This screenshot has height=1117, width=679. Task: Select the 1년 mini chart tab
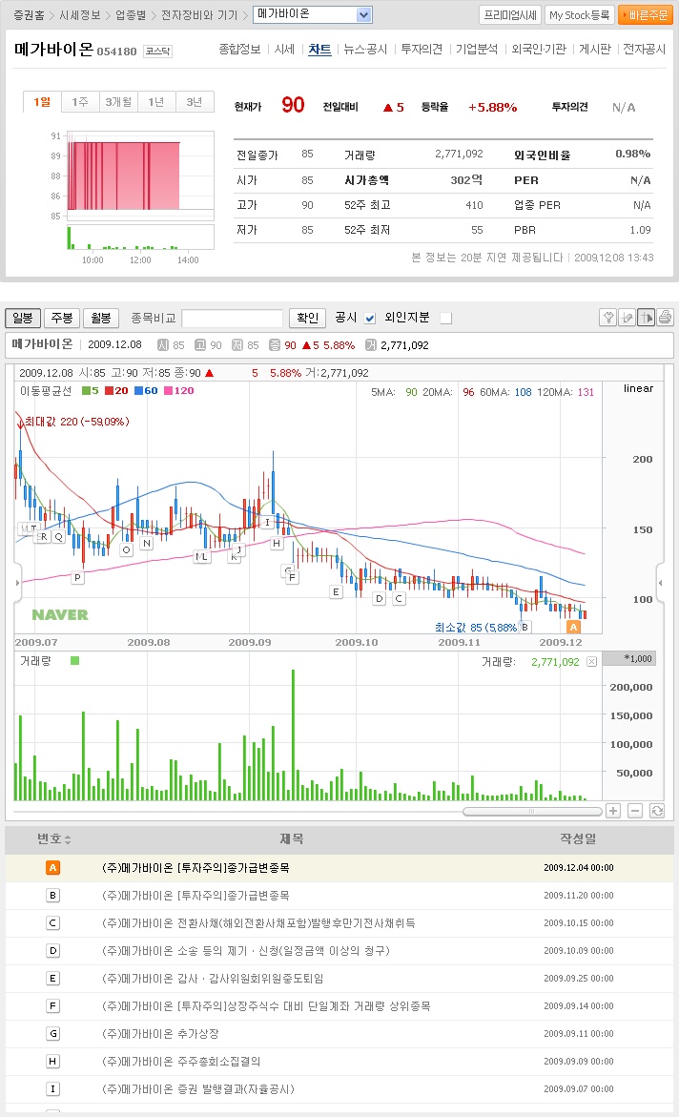[x=156, y=102]
